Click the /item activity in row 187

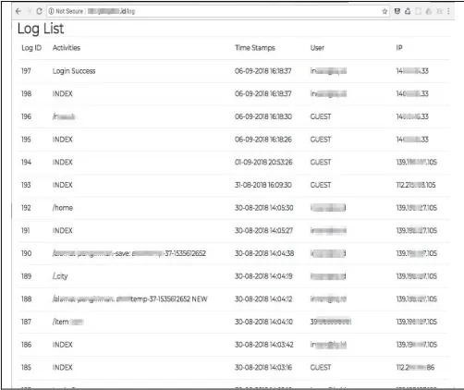click(67, 322)
